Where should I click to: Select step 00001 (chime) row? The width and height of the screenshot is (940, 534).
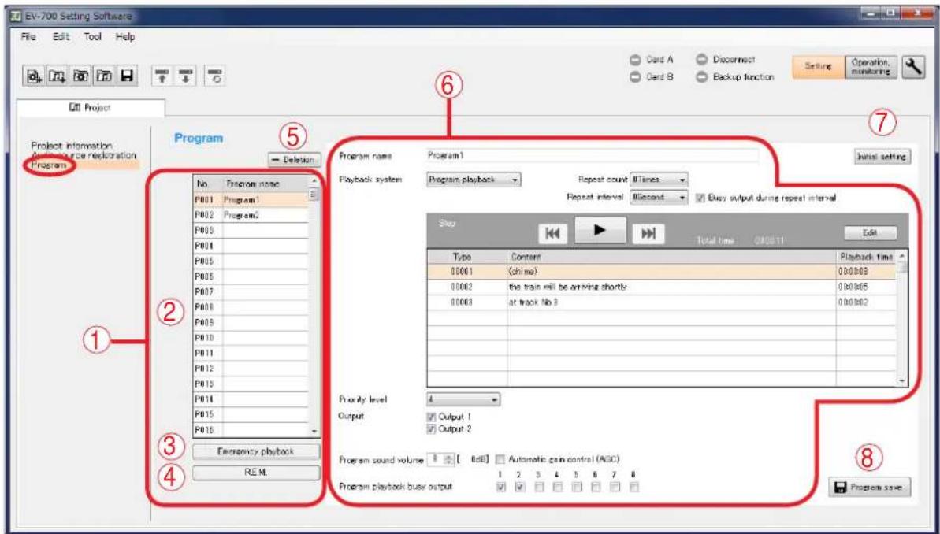point(662,272)
